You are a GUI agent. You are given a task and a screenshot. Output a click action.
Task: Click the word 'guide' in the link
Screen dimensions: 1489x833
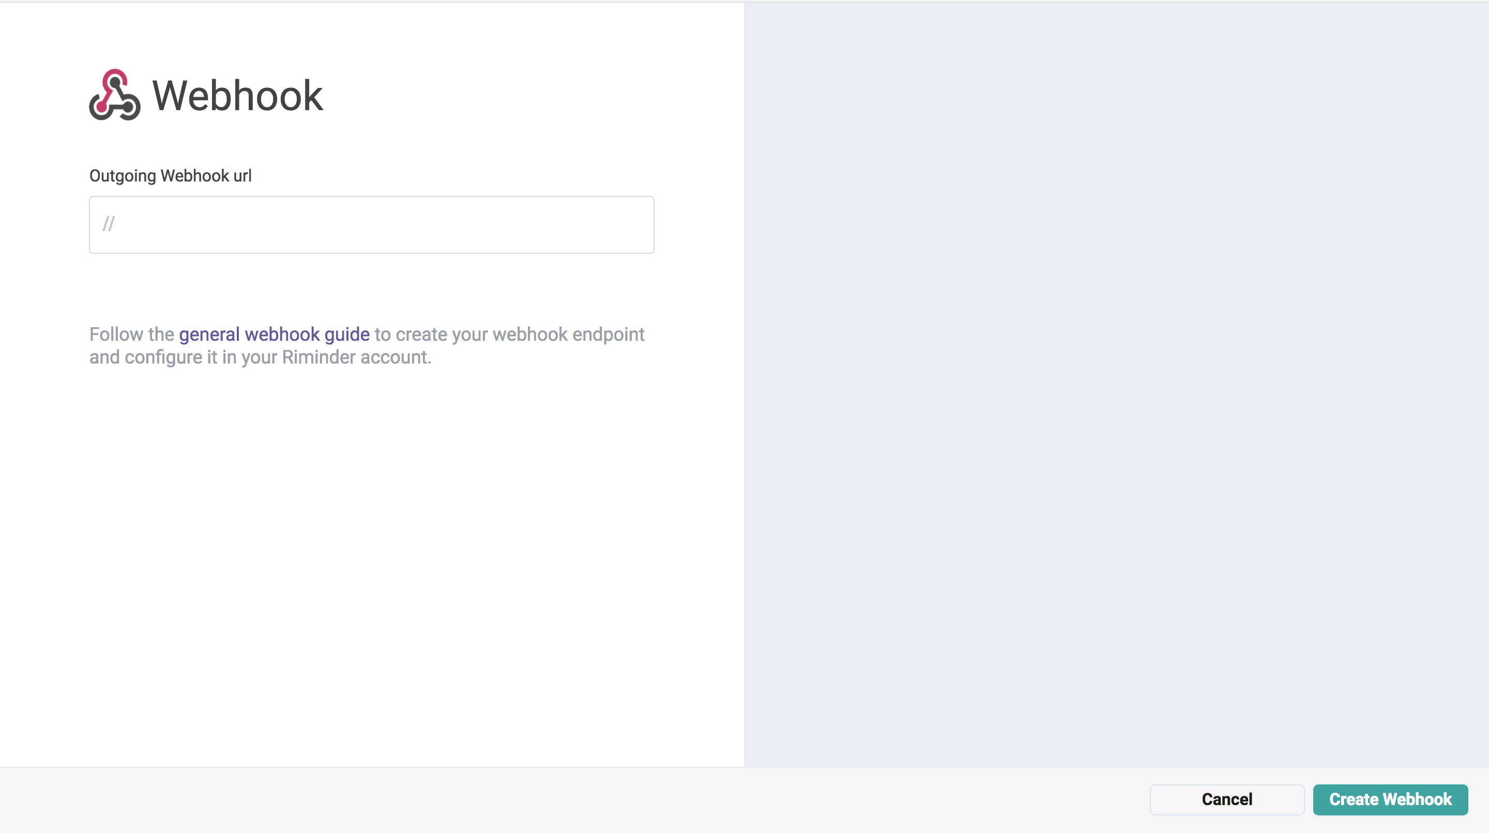tap(347, 334)
